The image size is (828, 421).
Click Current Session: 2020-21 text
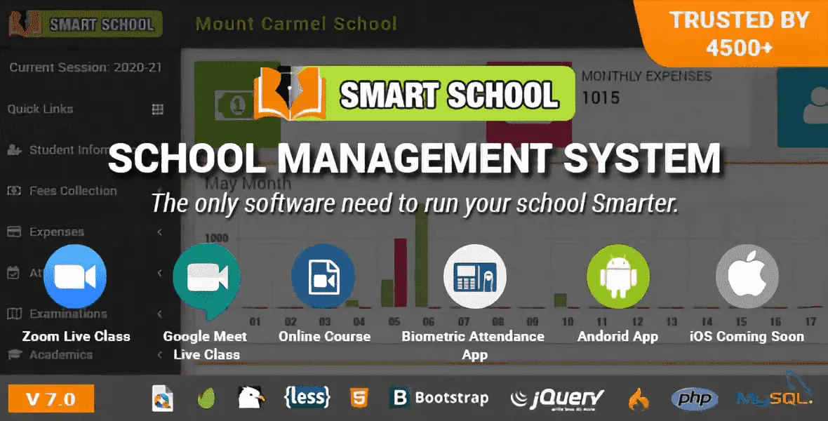click(86, 67)
